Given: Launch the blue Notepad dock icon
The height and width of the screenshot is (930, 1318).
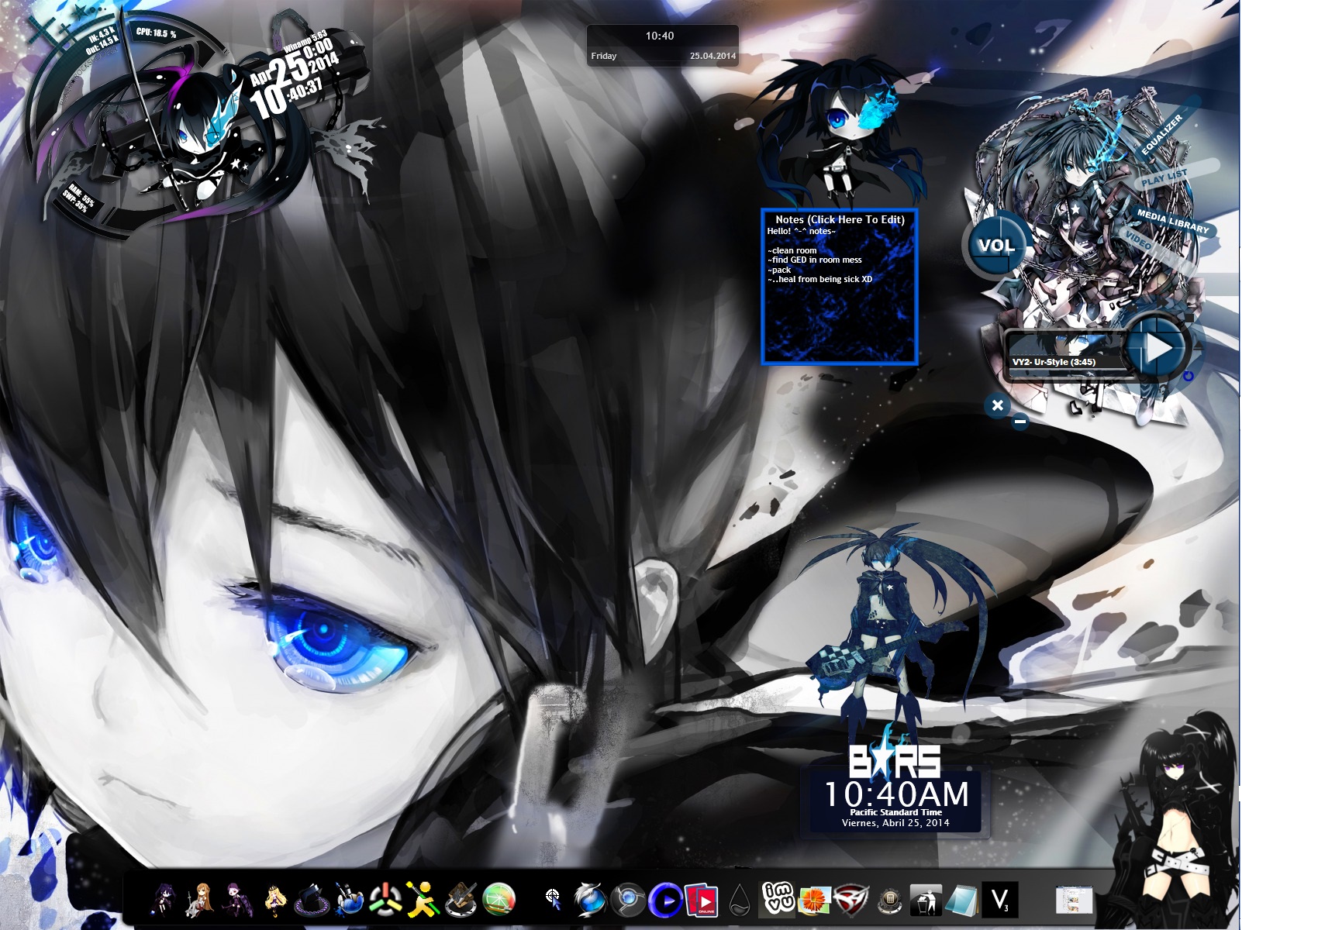Looking at the screenshot, I should [x=963, y=901].
